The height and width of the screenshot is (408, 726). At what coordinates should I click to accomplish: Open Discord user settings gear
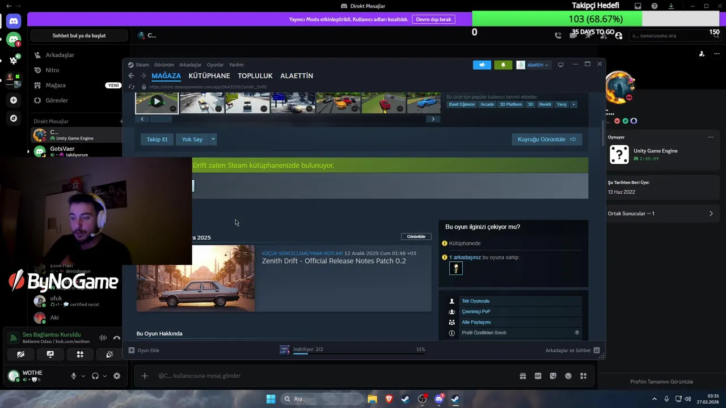click(117, 376)
